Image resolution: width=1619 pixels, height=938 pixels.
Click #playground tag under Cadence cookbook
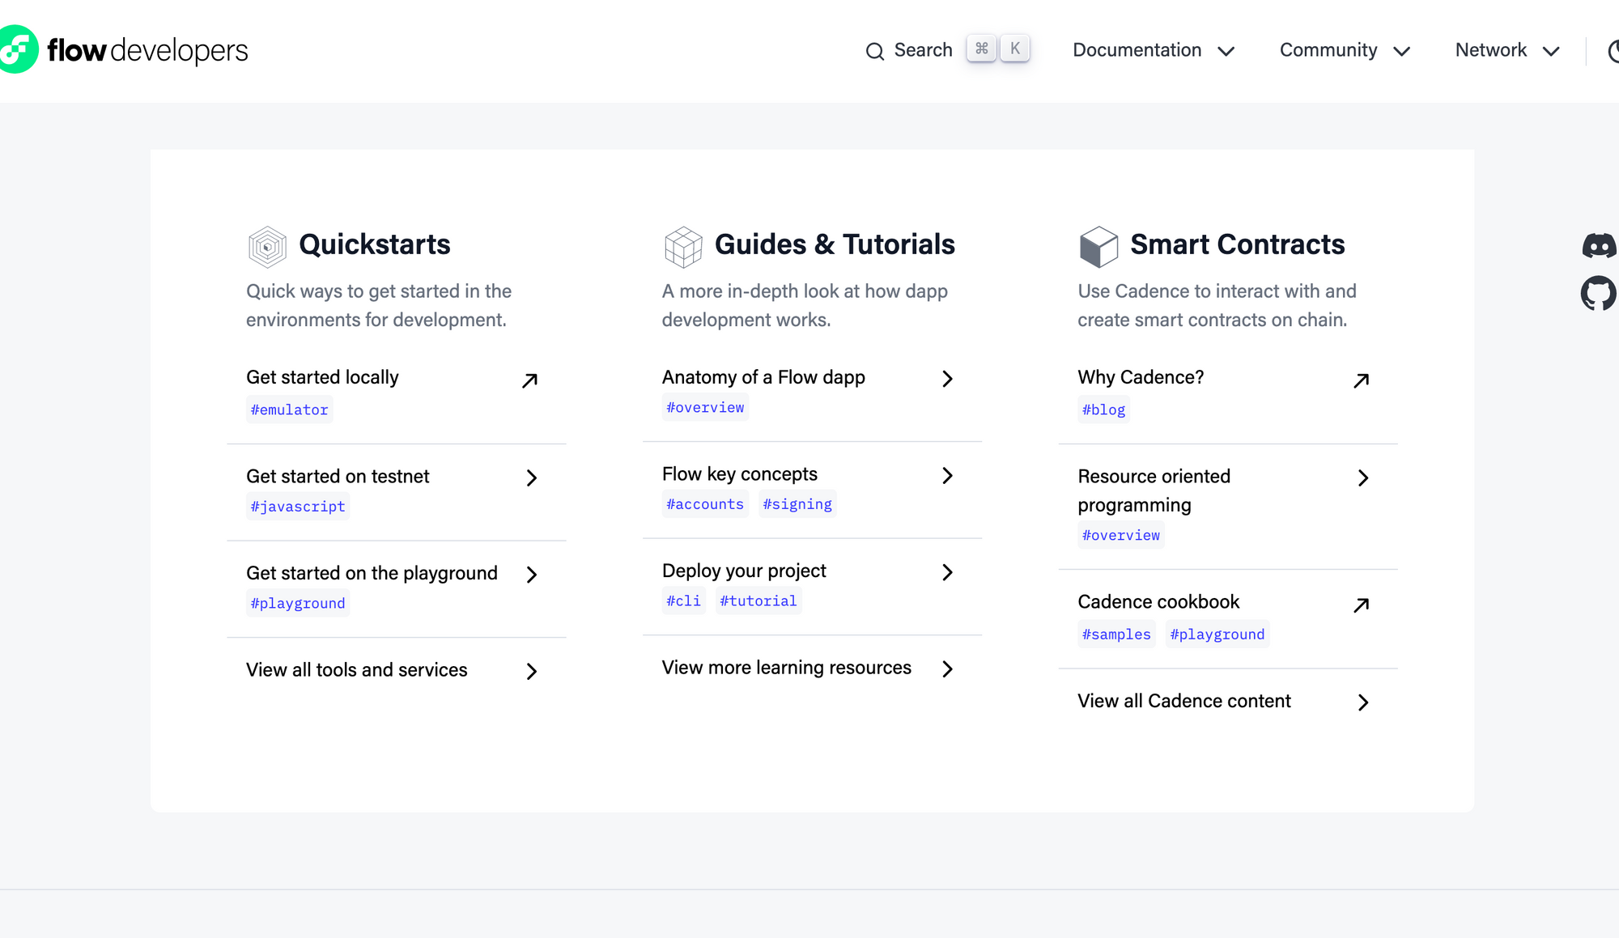click(x=1217, y=635)
